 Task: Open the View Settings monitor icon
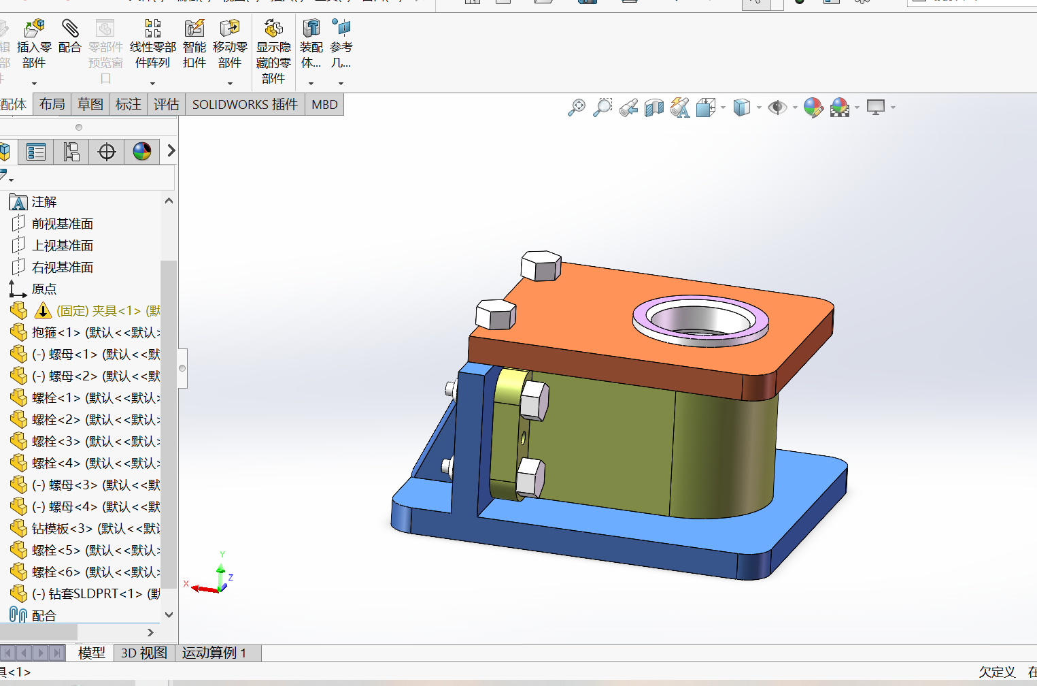click(876, 108)
